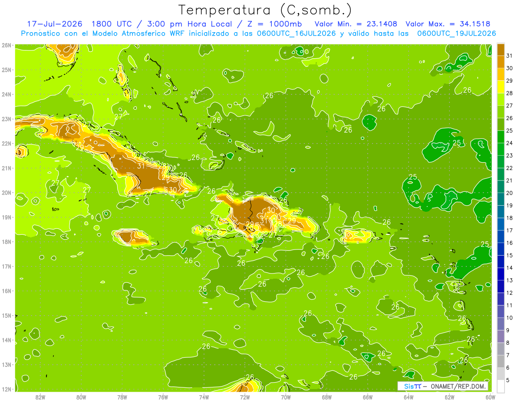This screenshot has height=403, width=521.
Task: Click the blue legend swatch between 15 and 16
Action: [x=501, y=249]
